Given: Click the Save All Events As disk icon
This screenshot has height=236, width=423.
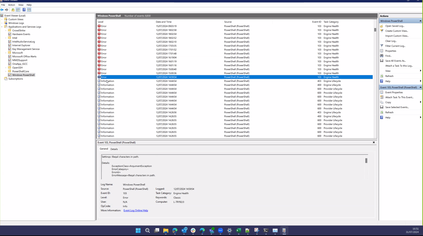Looking at the screenshot, I should tap(382, 61).
